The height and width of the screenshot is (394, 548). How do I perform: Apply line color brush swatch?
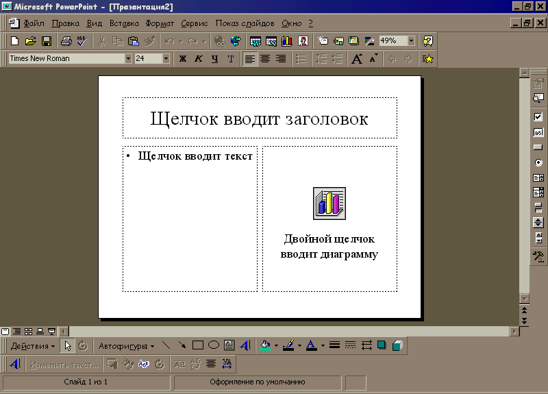click(288, 346)
